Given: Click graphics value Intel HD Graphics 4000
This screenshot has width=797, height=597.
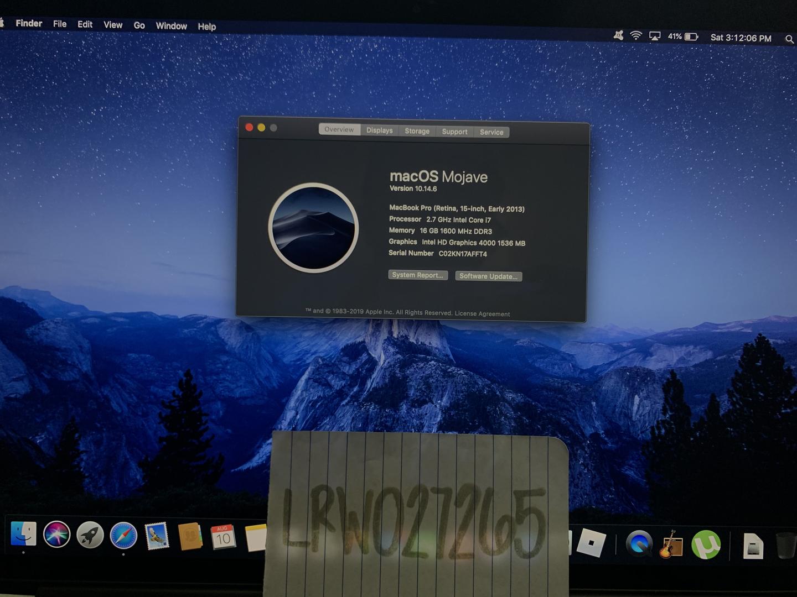Looking at the screenshot, I should tap(473, 243).
